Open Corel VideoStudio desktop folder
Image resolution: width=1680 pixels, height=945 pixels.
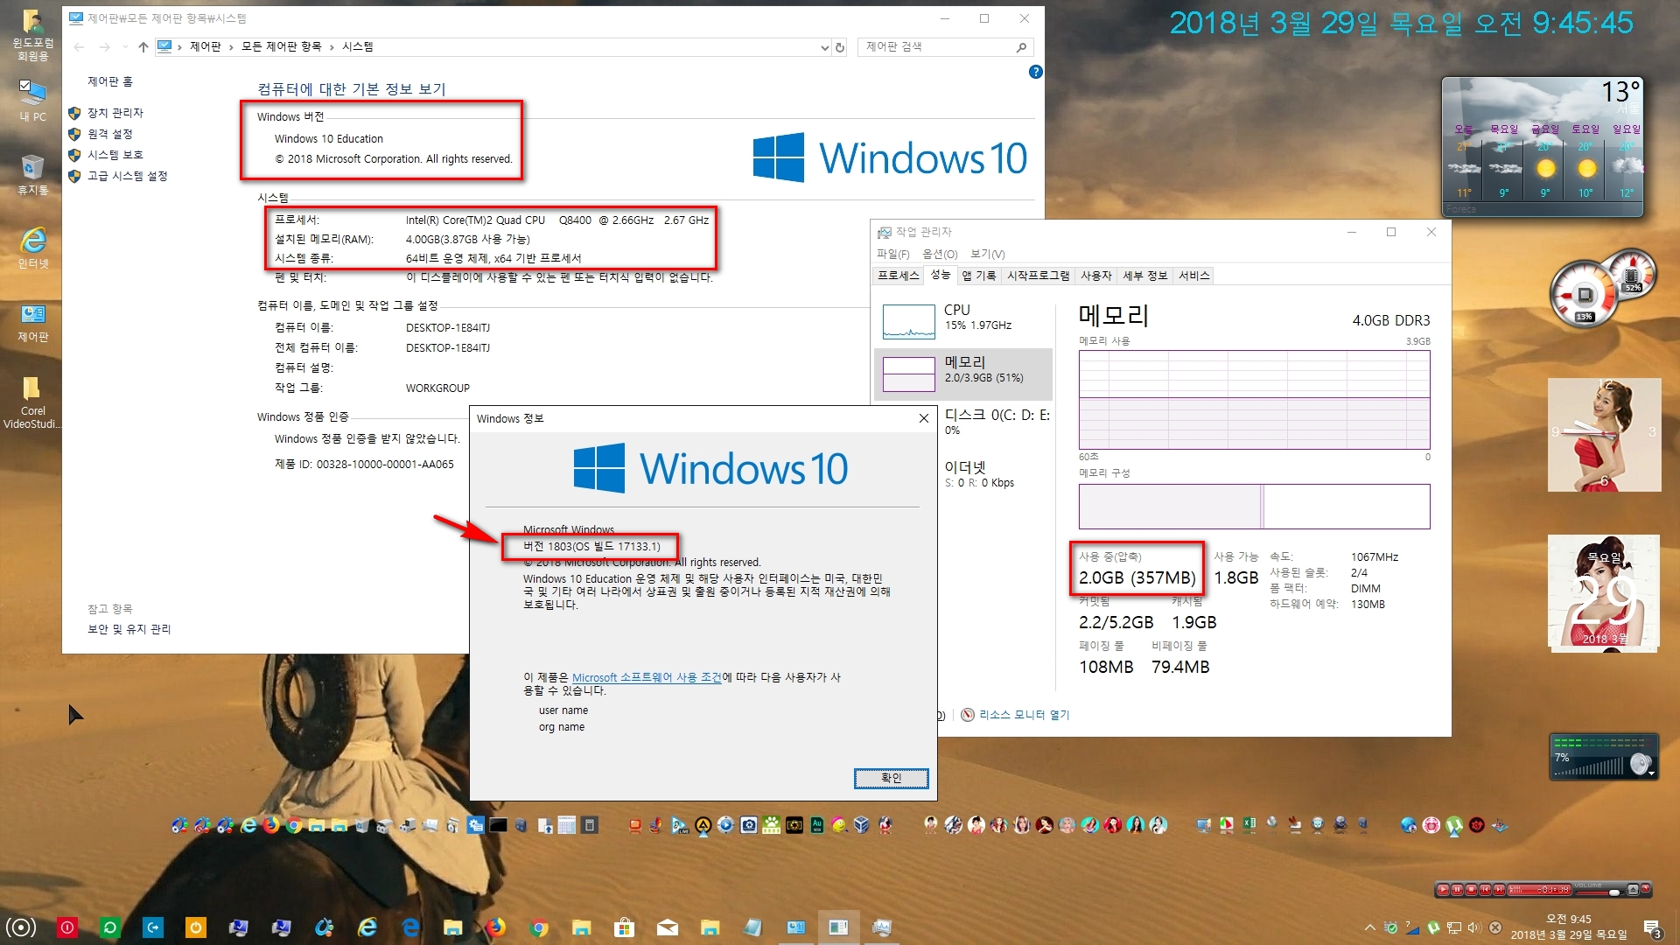tap(32, 402)
